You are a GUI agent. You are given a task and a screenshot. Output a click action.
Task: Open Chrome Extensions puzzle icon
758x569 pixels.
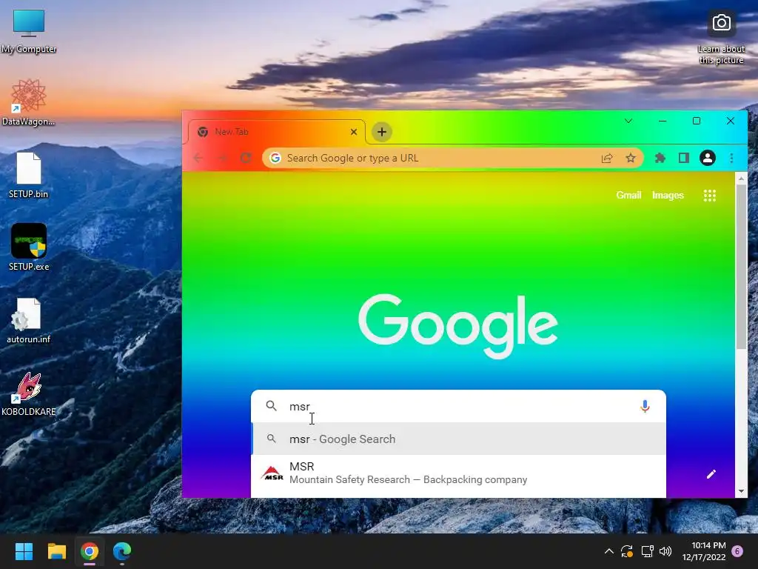pos(660,158)
